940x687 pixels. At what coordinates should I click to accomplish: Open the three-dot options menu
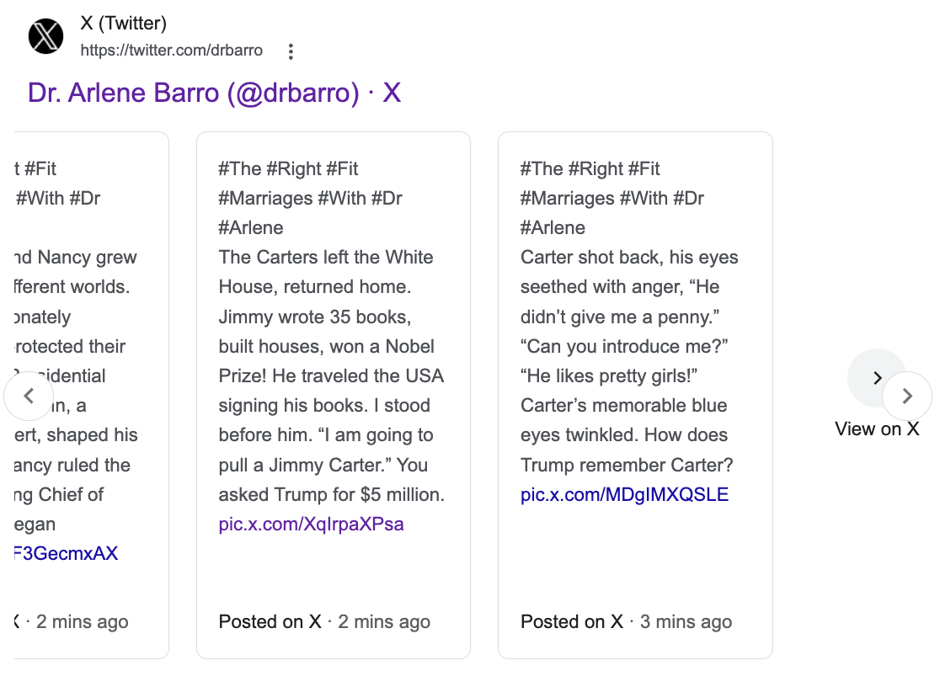(x=291, y=51)
